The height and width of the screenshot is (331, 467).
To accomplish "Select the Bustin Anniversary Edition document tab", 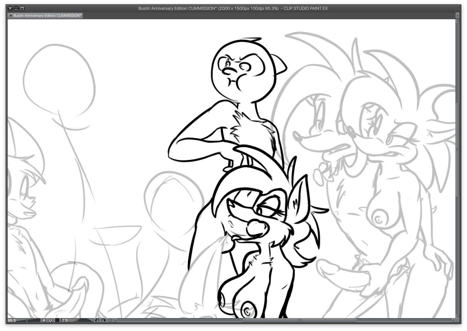I will [x=45, y=16].
